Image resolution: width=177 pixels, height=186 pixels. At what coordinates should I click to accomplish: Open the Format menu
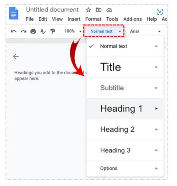pos(93,19)
